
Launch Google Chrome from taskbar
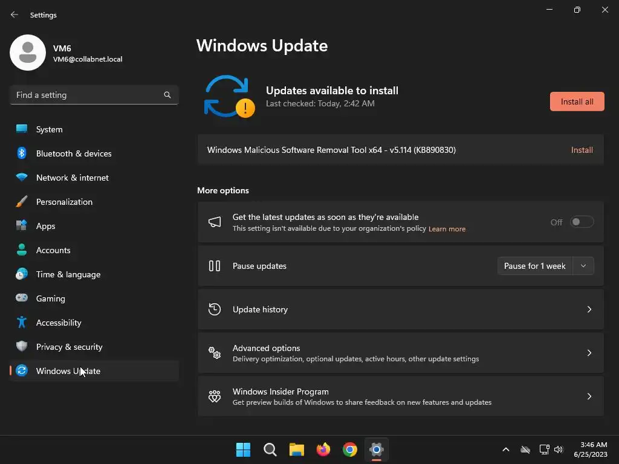(x=350, y=449)
